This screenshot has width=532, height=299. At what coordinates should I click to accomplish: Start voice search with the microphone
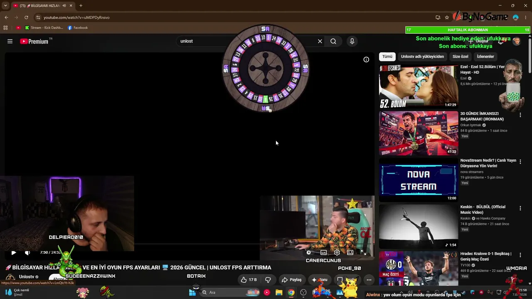pyautogui.click(x=352, y=41)
